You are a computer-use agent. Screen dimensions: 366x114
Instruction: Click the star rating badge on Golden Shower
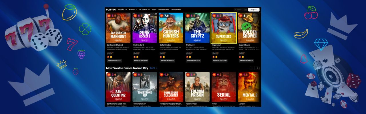(243, 16)
